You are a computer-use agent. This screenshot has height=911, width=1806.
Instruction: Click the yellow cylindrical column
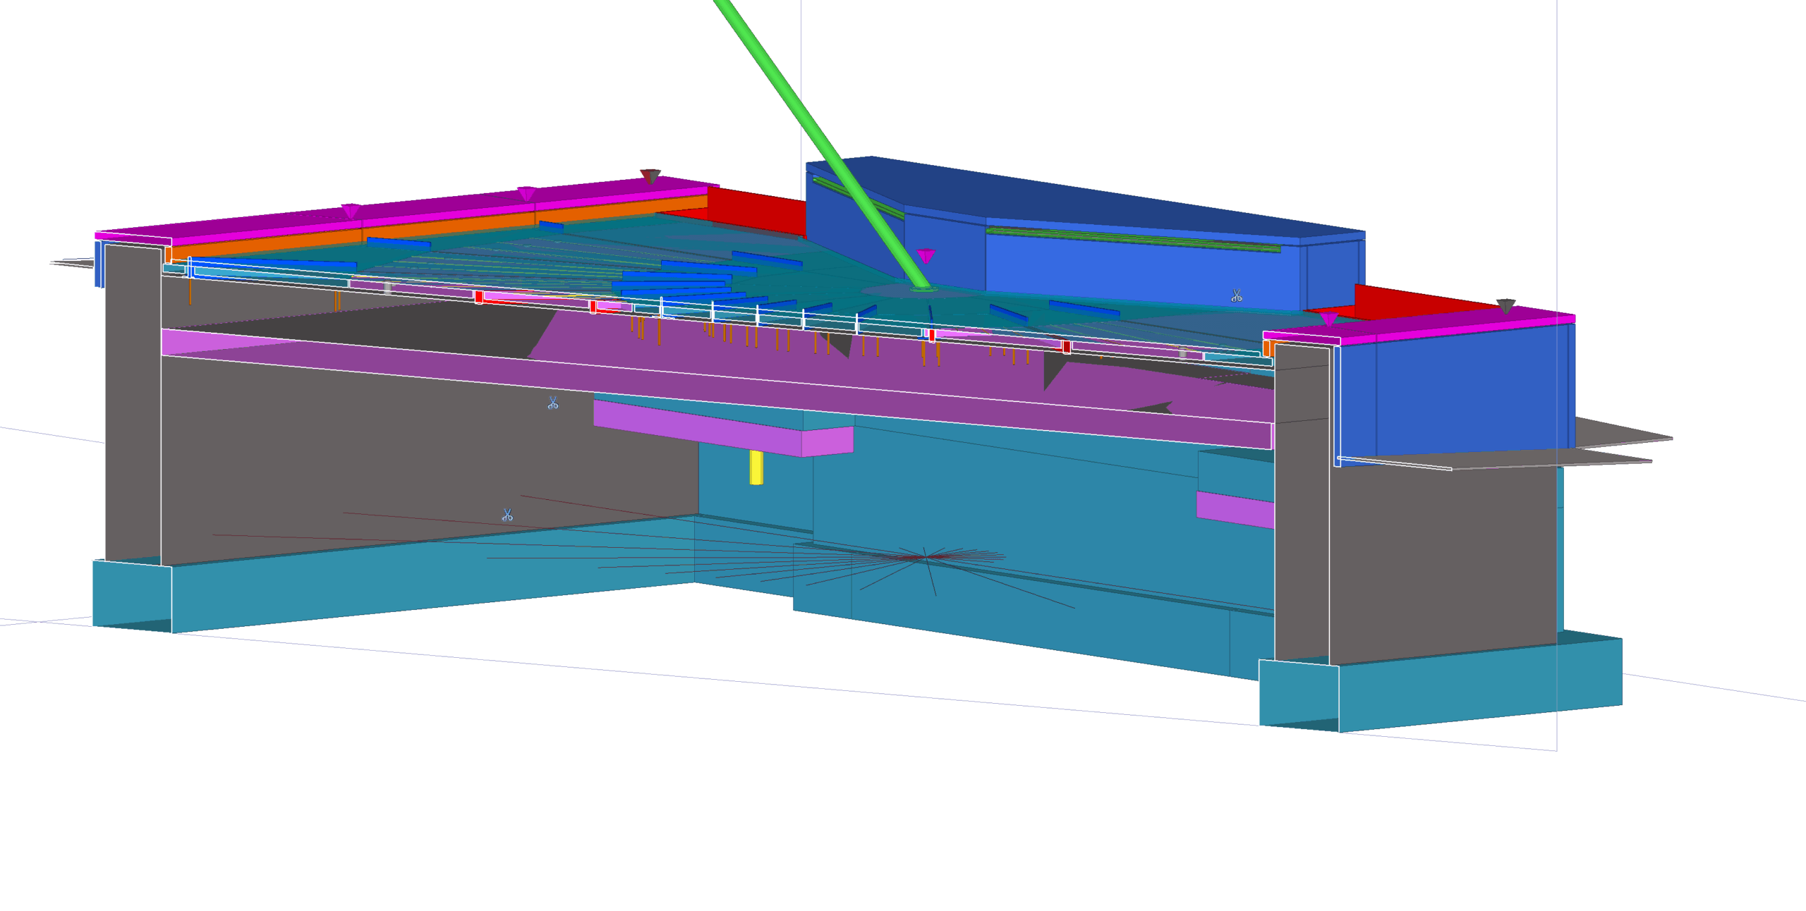[756, 468]
